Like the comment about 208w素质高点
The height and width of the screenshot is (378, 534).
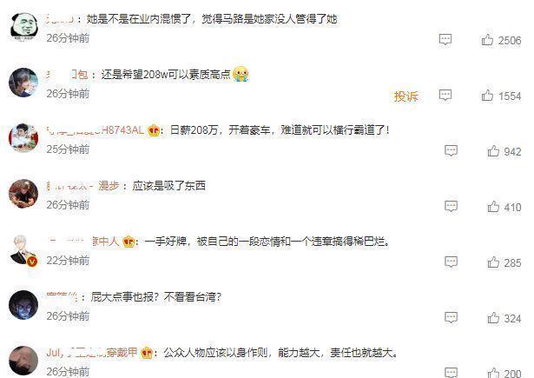coord(487,96)
